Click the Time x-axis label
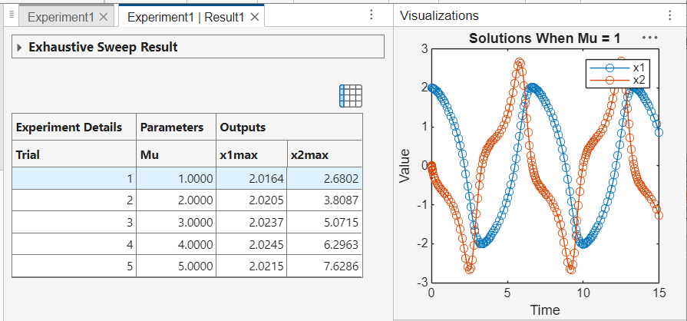 [545, 310]
